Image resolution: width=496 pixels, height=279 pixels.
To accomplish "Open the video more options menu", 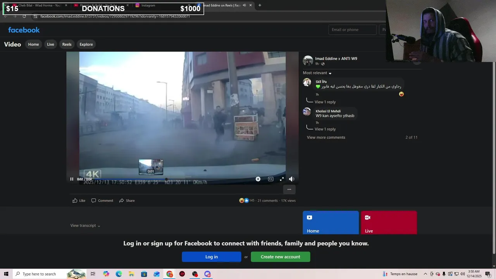I will pyautogui.click(x=289, y=189).
